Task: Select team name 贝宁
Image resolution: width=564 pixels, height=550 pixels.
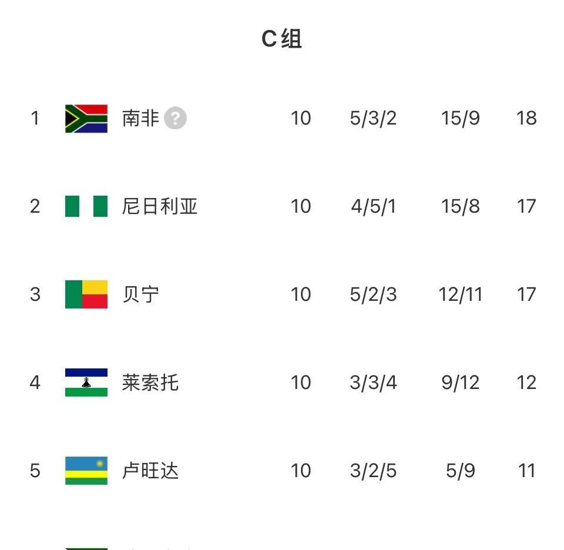Action: coord(140,294)
